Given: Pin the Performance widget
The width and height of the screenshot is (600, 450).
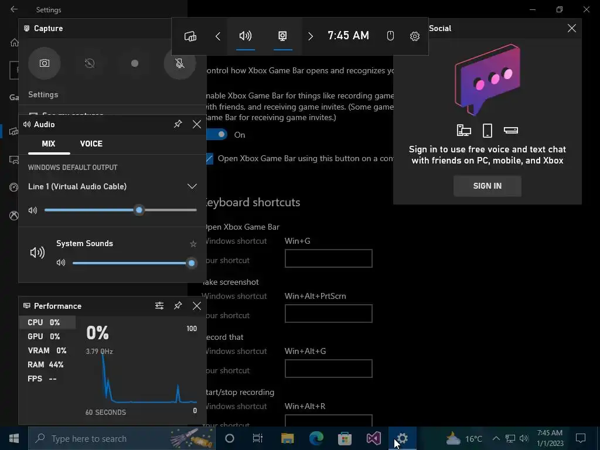Looking at the screenshot, I should pyautogui.click(x=178, y=305).
